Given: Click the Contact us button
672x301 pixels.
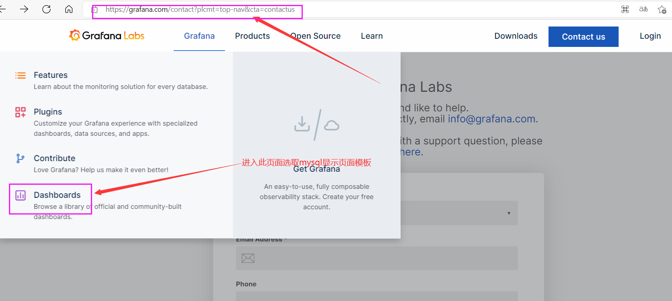Looking at the screenshot, I should pos(584,37).
